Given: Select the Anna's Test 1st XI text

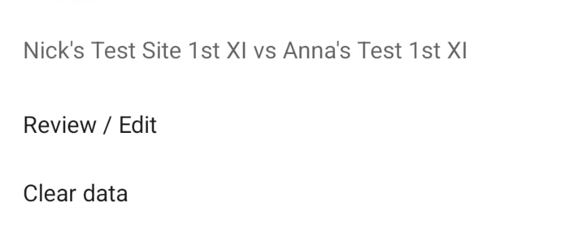Looking at the screenshot, I should 375,50.
